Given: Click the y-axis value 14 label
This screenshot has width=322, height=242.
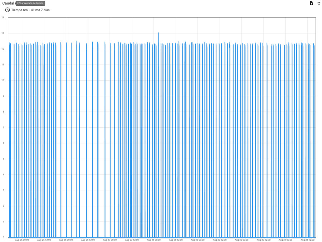Looking at the screenshot, I should tap(3, 18).
